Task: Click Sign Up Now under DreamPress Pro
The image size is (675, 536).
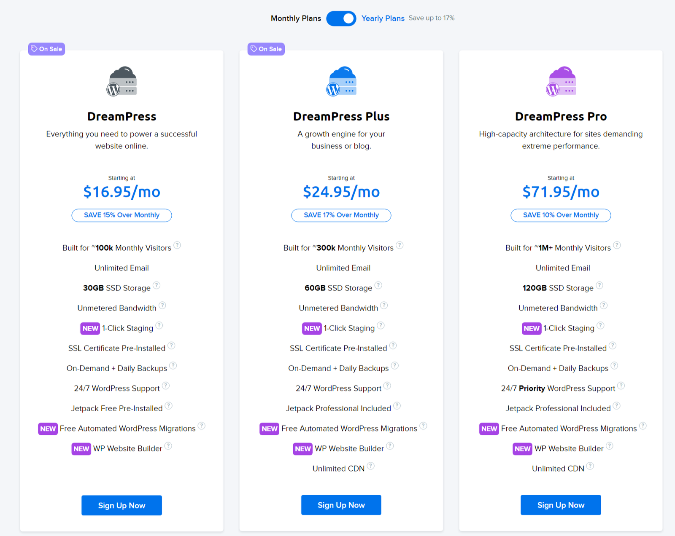Action: pos(561,505)
